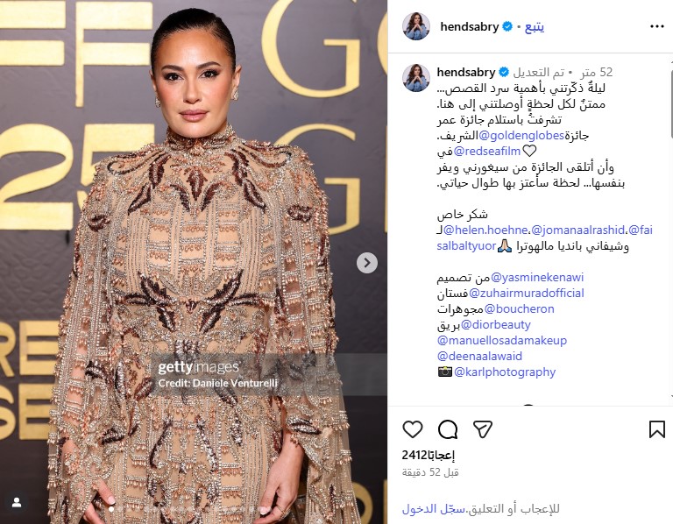The image size is (673, 524).
Task: Open hendsabry profile picture in header
Action: [416, 26]
